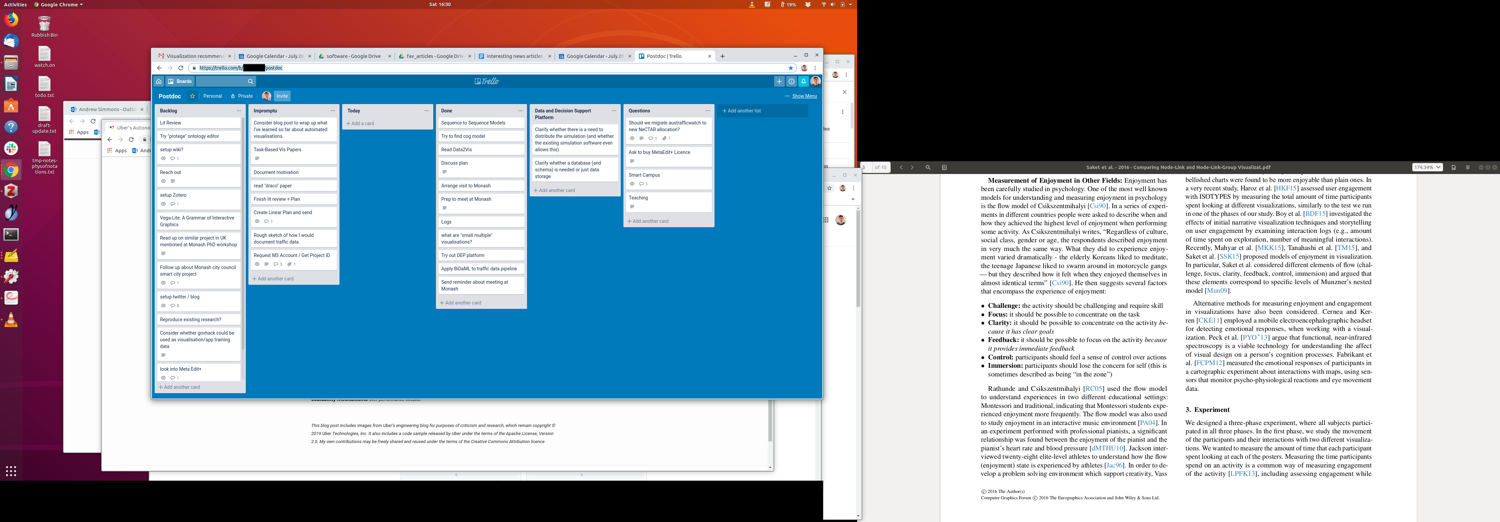Click the PDF viewer search icon
This screenshot has width=1500, height=522.
point(928,168)
